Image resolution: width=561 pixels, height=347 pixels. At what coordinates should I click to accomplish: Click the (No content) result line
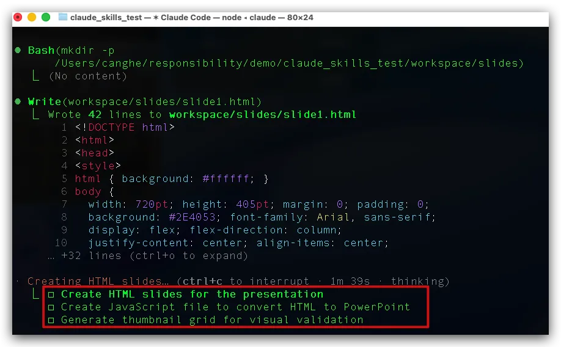click(x=87, y=76)
